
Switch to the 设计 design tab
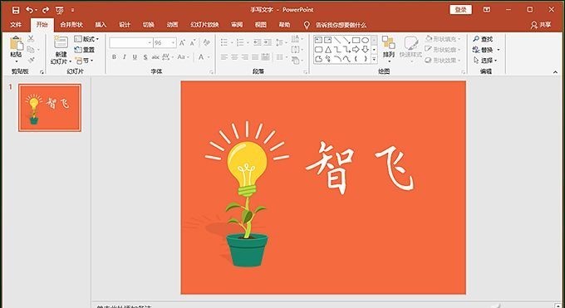(x=125, y=25)
